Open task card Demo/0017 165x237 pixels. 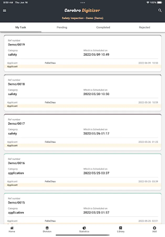pyautogui.click(x=83, y=132)
